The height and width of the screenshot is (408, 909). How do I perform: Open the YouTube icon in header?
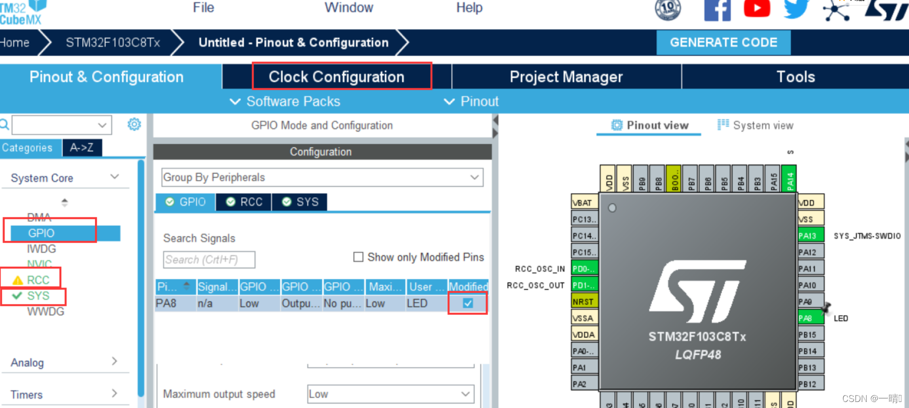pos(757,9)
